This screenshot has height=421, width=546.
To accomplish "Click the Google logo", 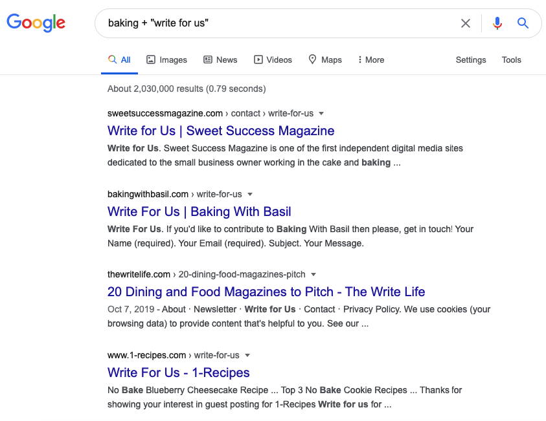I will (36, 23).
